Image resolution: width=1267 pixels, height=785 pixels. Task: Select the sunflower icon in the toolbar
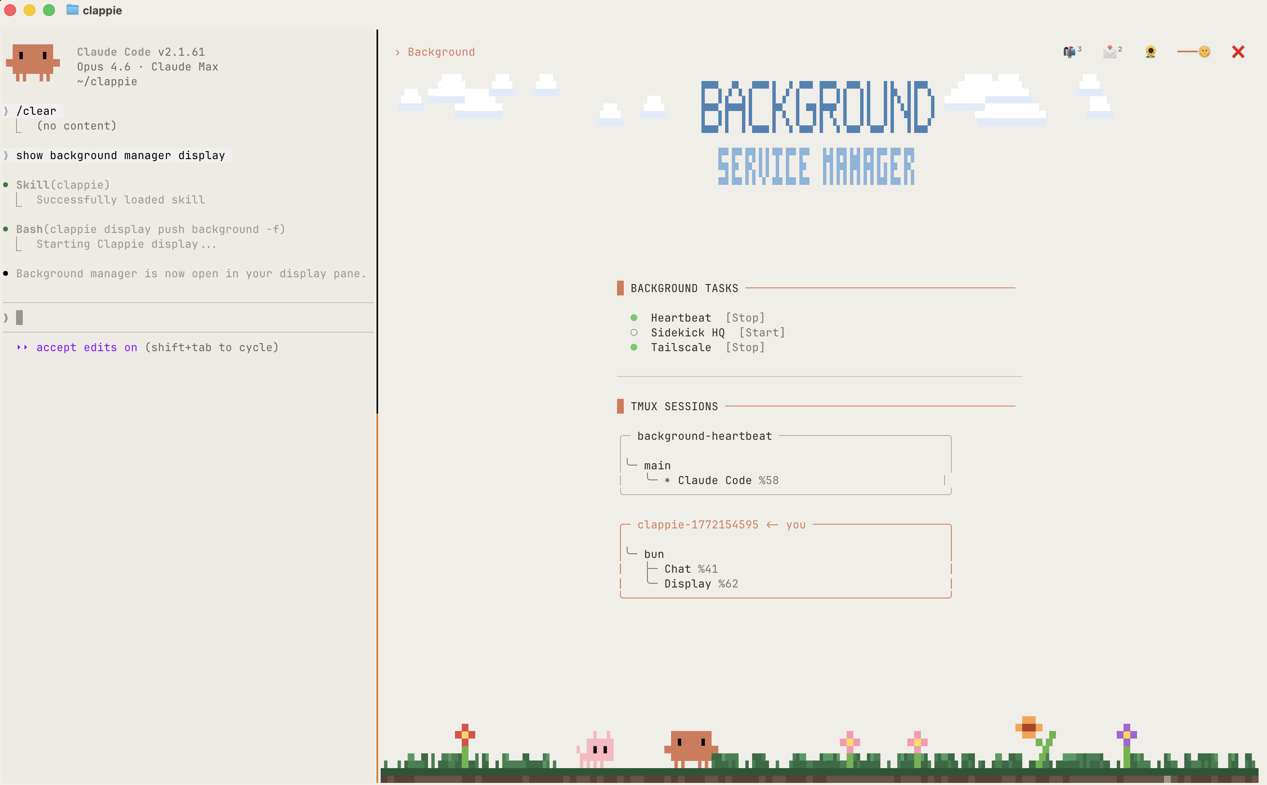(x=1150, y=51)
